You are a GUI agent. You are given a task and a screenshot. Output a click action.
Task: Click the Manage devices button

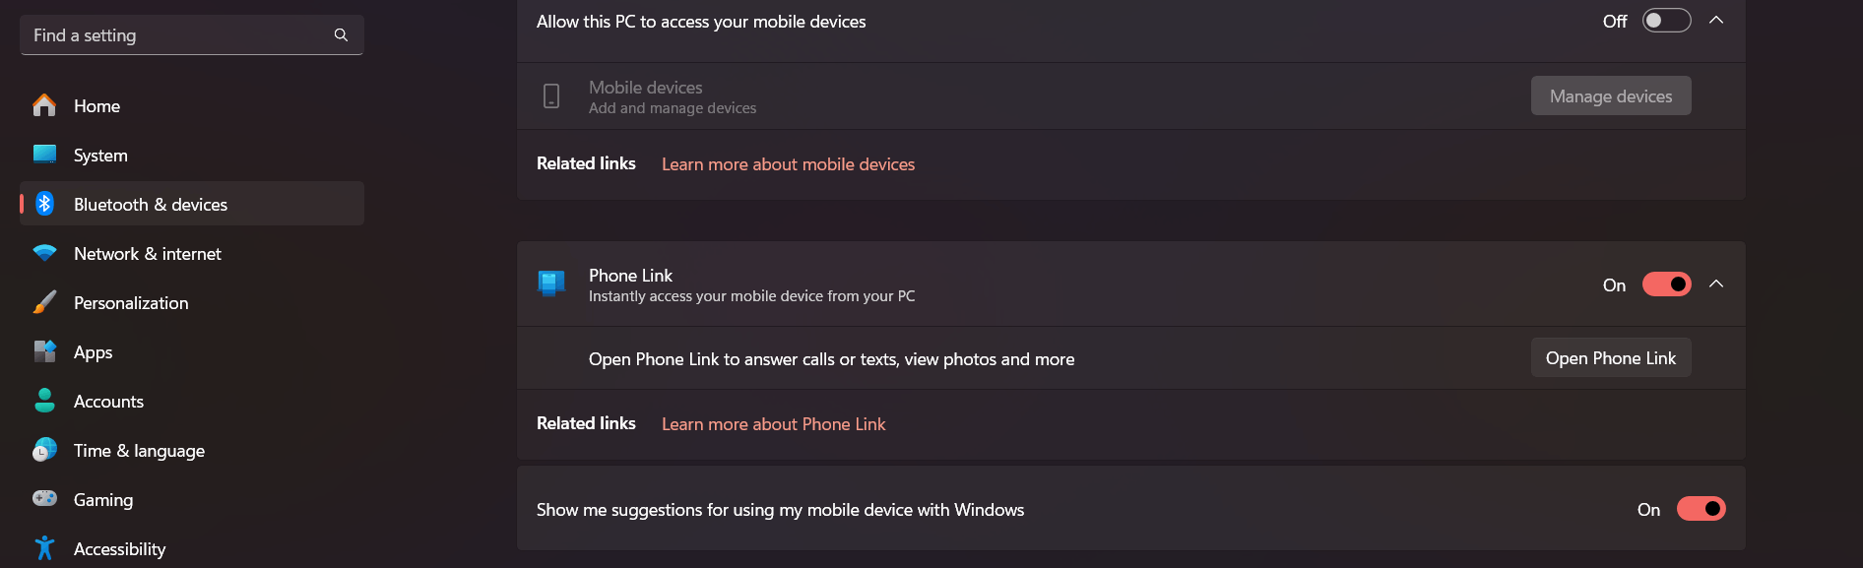pos(1610,95)
